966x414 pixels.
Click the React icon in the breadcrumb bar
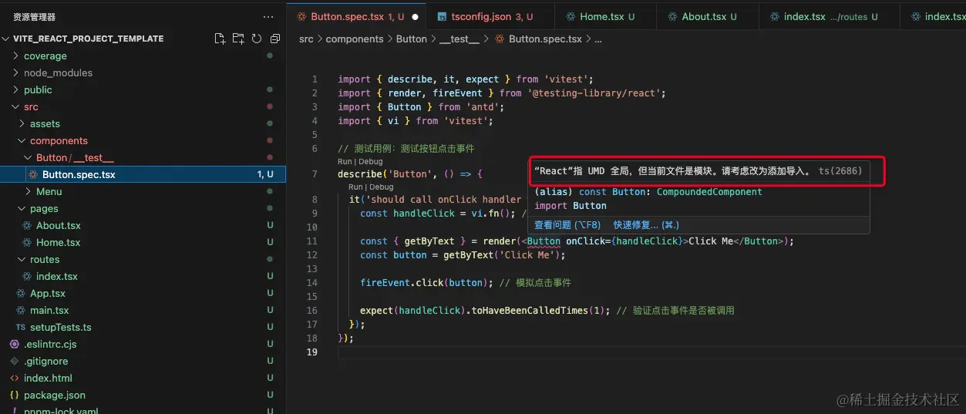point(500,39)
